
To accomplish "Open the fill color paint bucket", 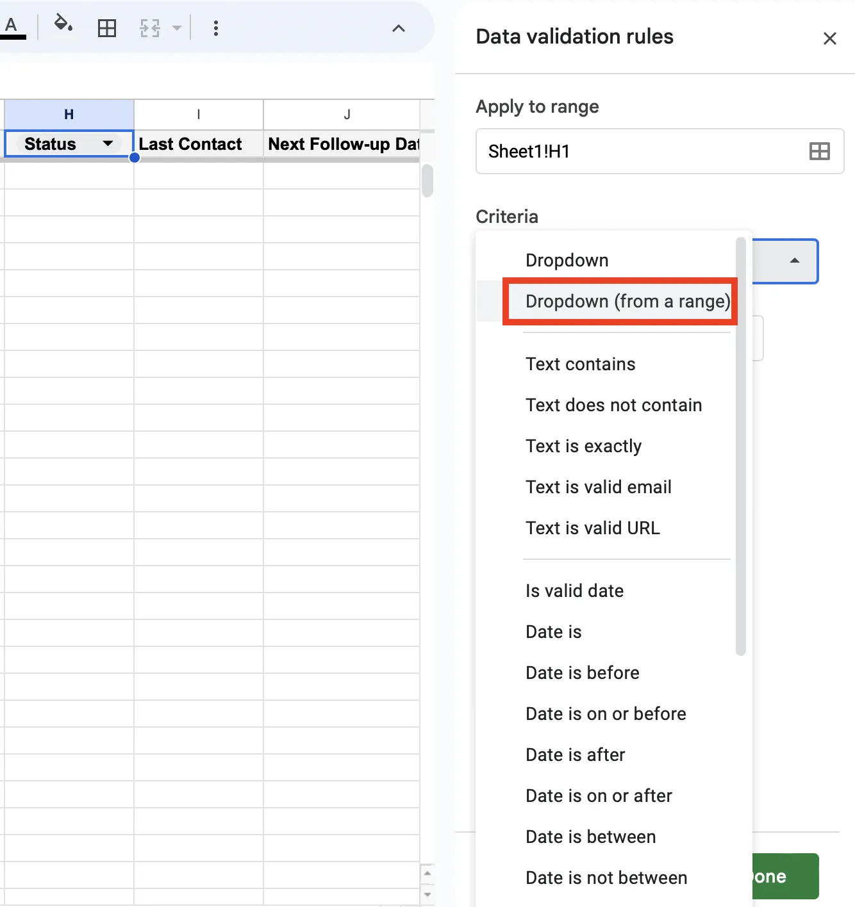I will coord(62,24).
